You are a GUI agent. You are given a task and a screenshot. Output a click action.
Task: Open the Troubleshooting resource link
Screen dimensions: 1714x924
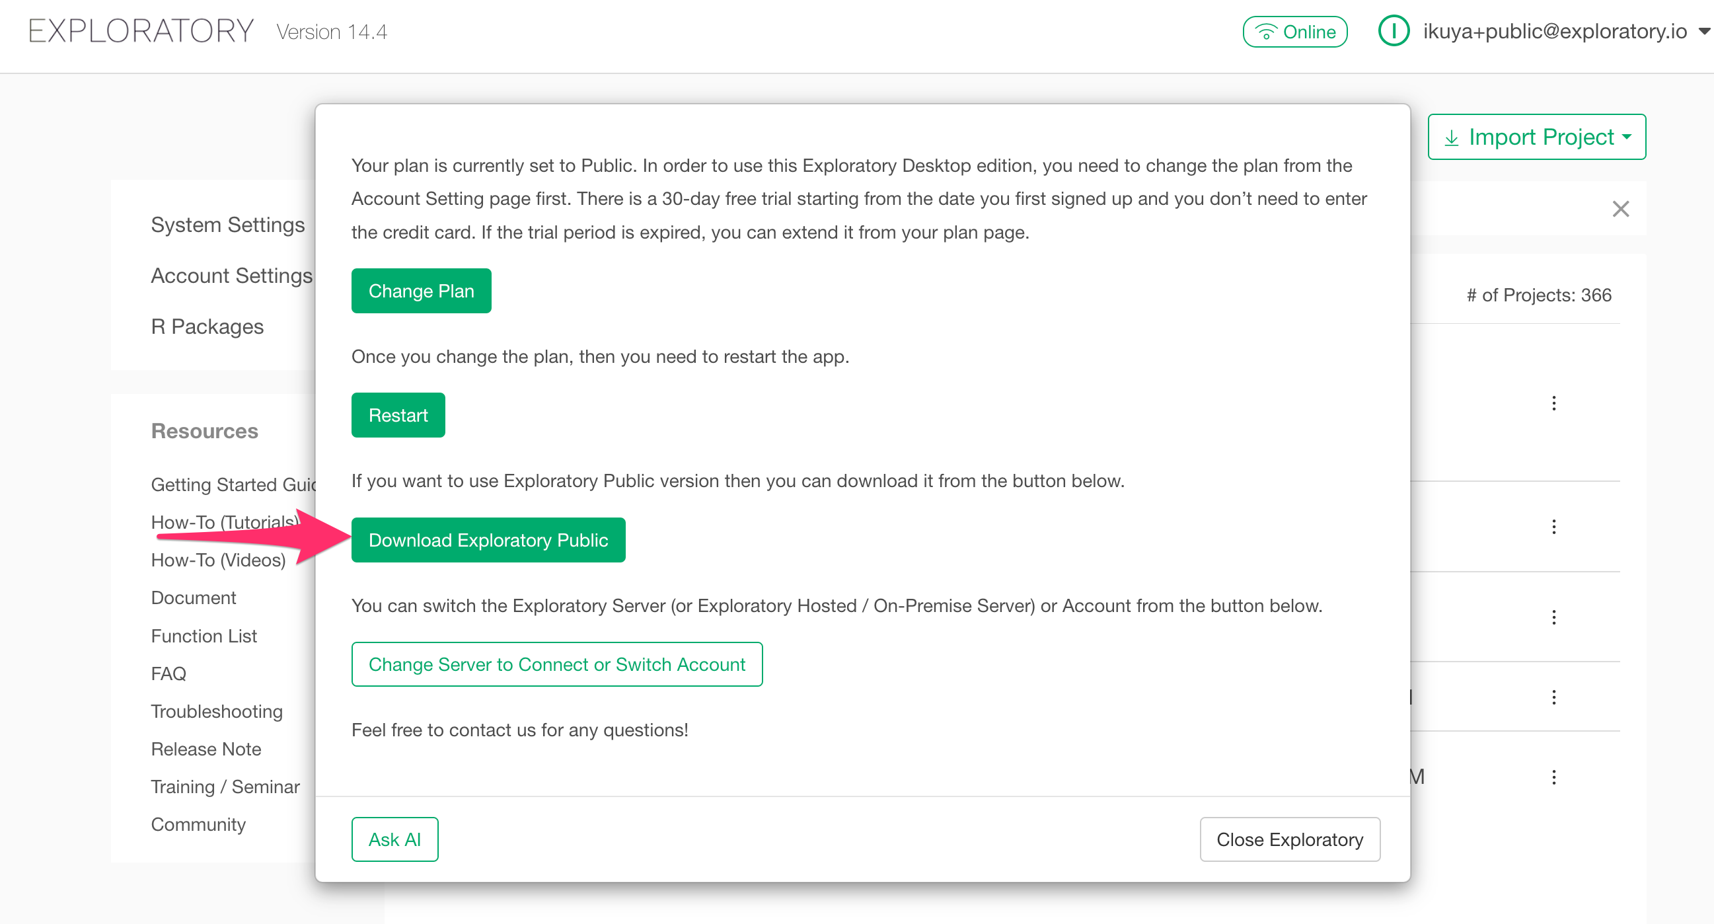pos(216,712)
